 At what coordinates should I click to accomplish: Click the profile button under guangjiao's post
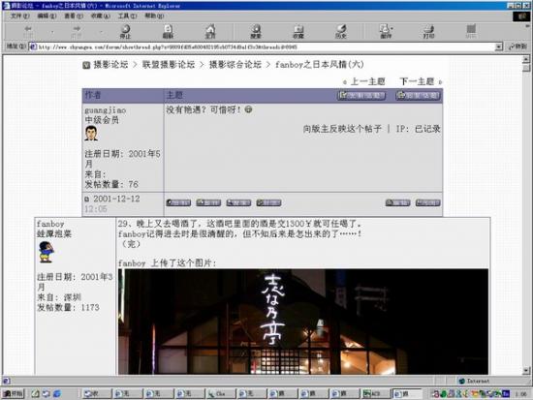178,202
